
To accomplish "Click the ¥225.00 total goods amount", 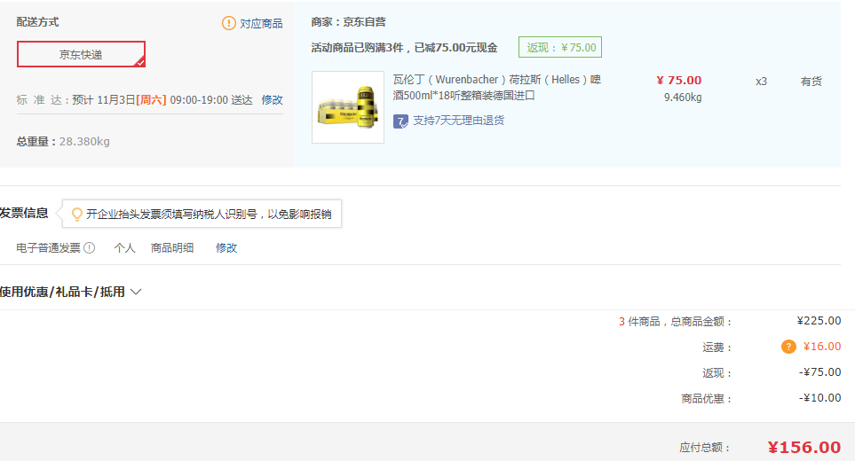I will click(819, 321).
